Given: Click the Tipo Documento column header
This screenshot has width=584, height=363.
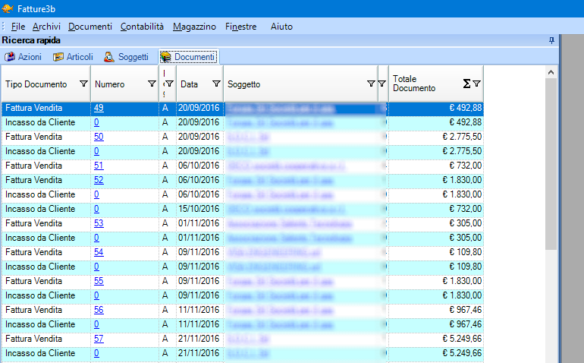Looking at the screenshot, I should coord(36,84).
